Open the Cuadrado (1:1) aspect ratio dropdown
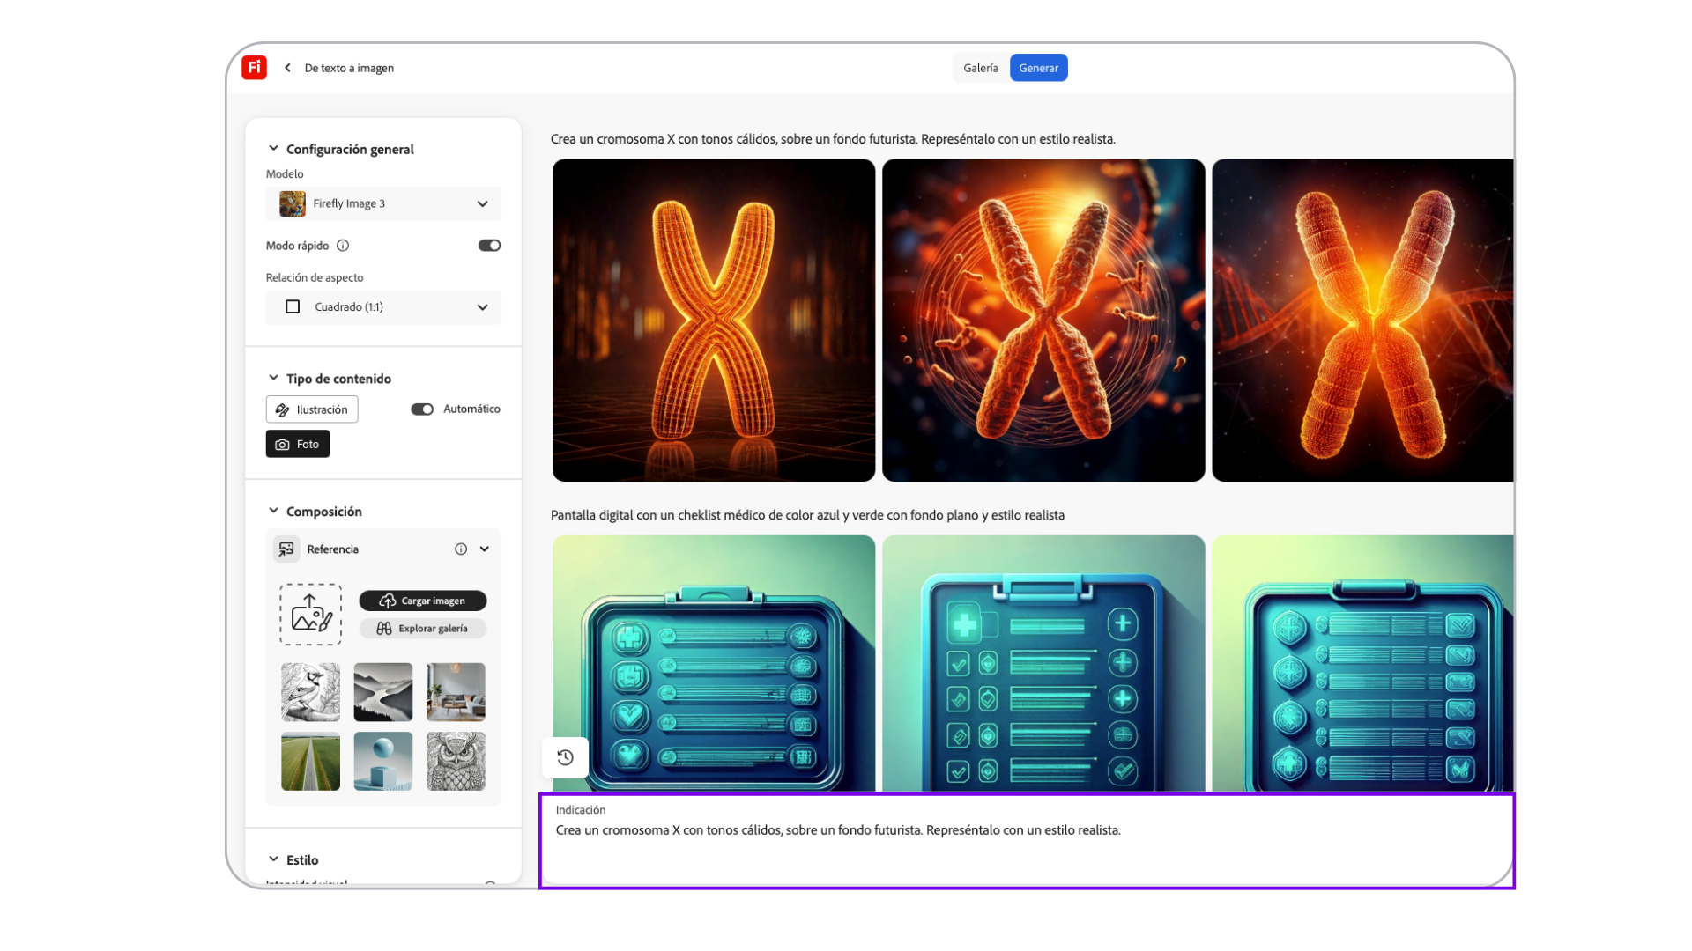Image resolution: width=1692 pixels, height=951 pixels. pos(383,306)
